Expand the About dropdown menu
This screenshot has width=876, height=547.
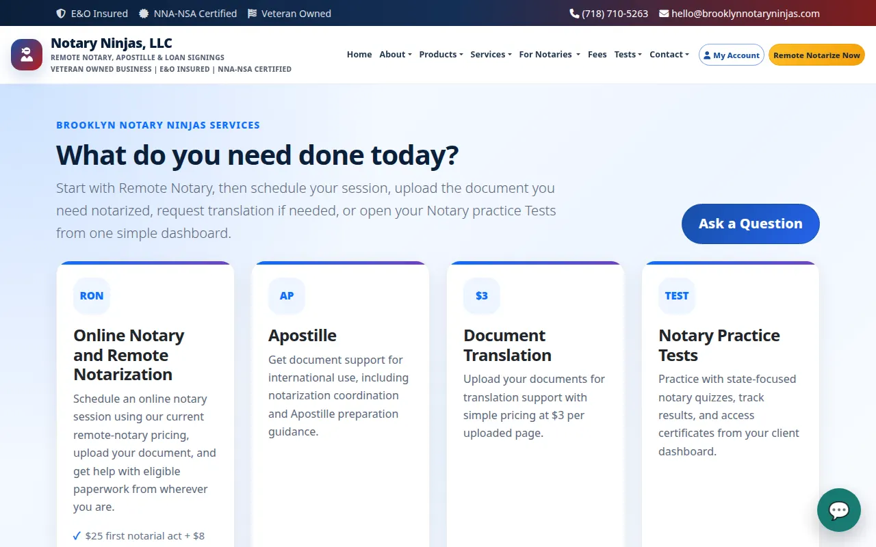click(x=396, y=55)
